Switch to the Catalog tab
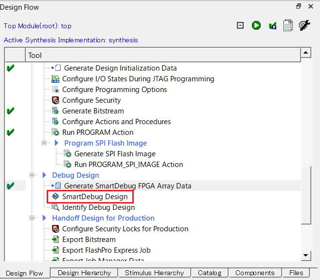Image resolution: width=320 pixels, height=280 pixels. tap(210, 273)
